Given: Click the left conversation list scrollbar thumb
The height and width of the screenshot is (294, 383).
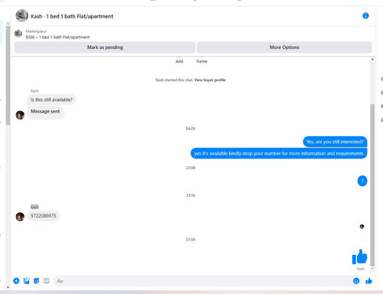Looking at the screenshot, I should pyautogui.click(x=8, y=75).
